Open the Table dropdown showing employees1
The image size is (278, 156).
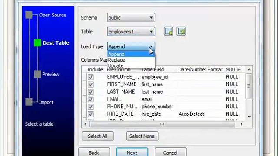(131, 32)
